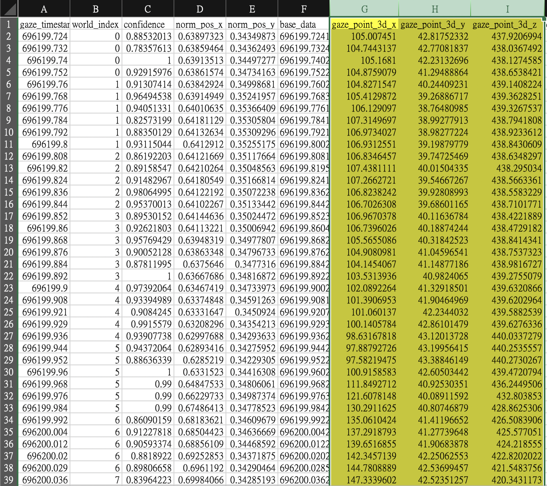Select column F header

point(303,9)
